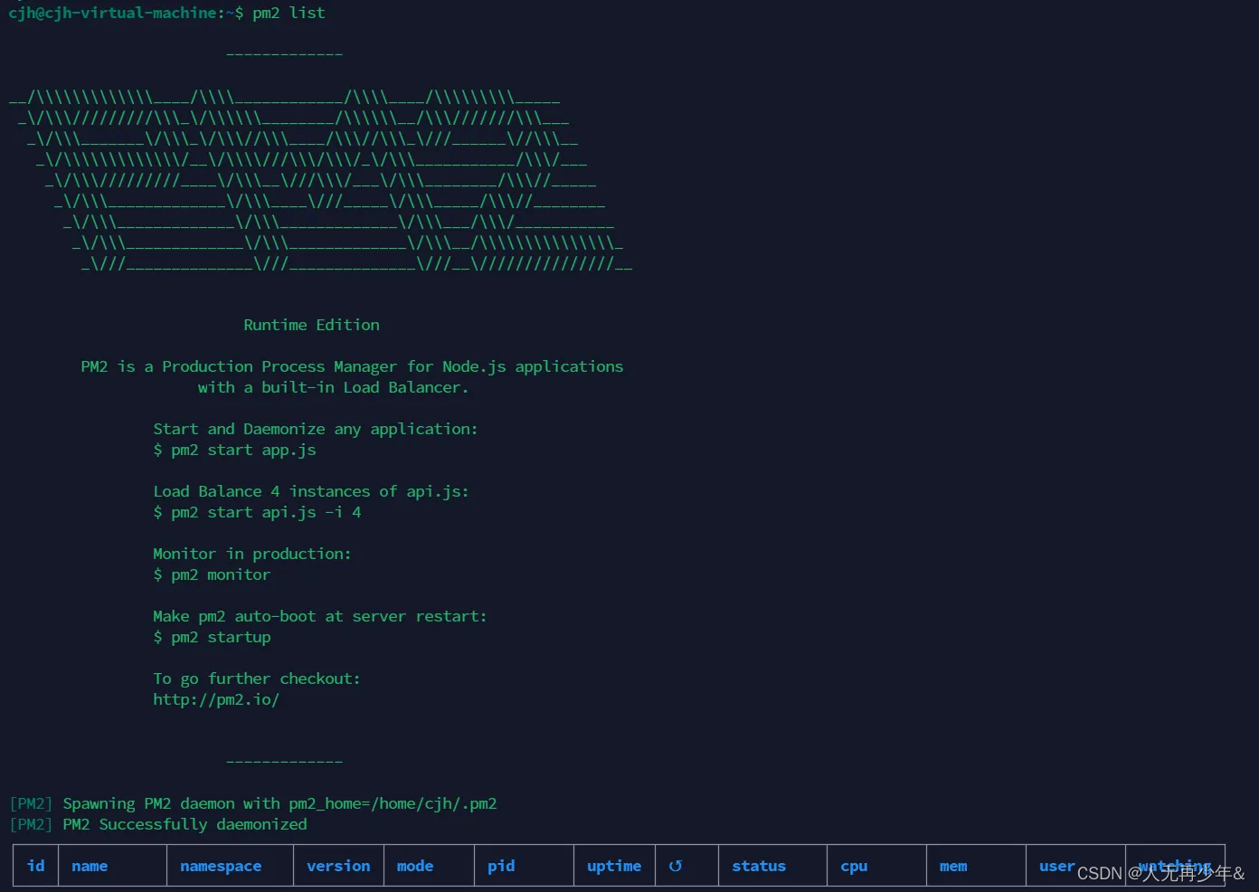Screen dimensions: 1259x892
Task: Select the name column header
Action: [x=89, y=865]
